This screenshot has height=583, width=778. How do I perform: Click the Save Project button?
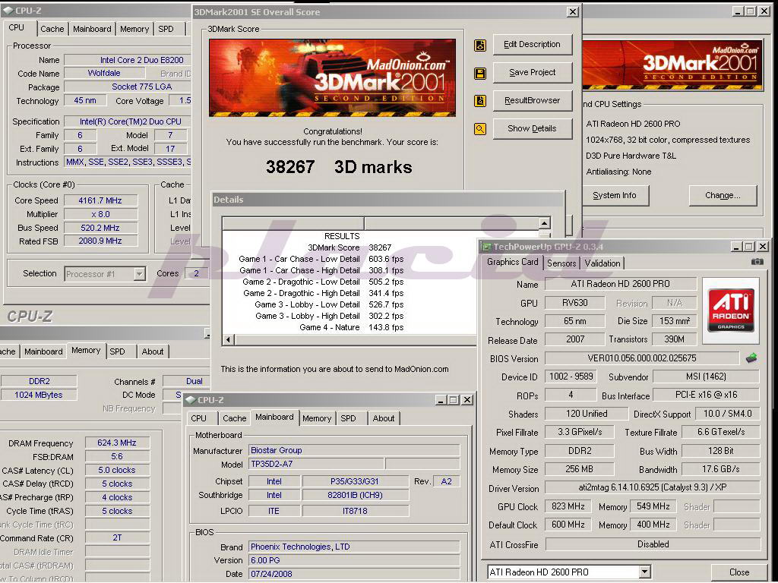pos(533,72)
